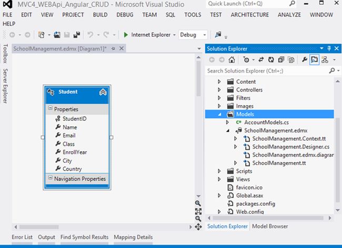The width and height of the screenshot is (342, 248).
Task: Toggle auto hide pin on Solution Explorer
Action: [329, 48]
